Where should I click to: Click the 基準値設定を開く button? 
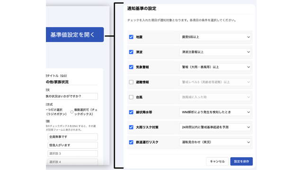coord(75,34)
